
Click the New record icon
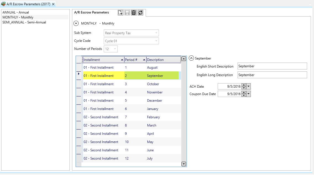click(120, 13)
